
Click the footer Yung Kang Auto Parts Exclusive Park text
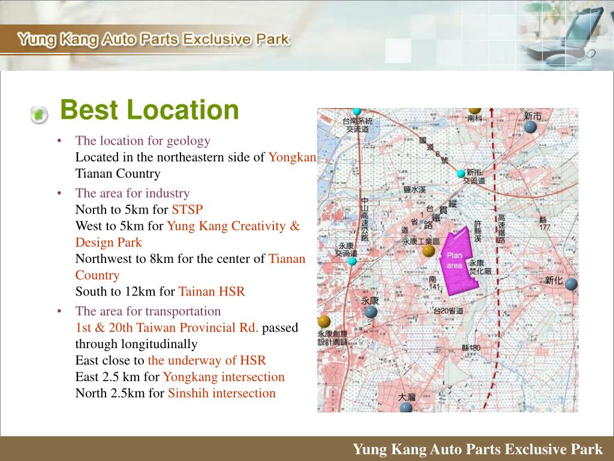click(x=478, y=449)
